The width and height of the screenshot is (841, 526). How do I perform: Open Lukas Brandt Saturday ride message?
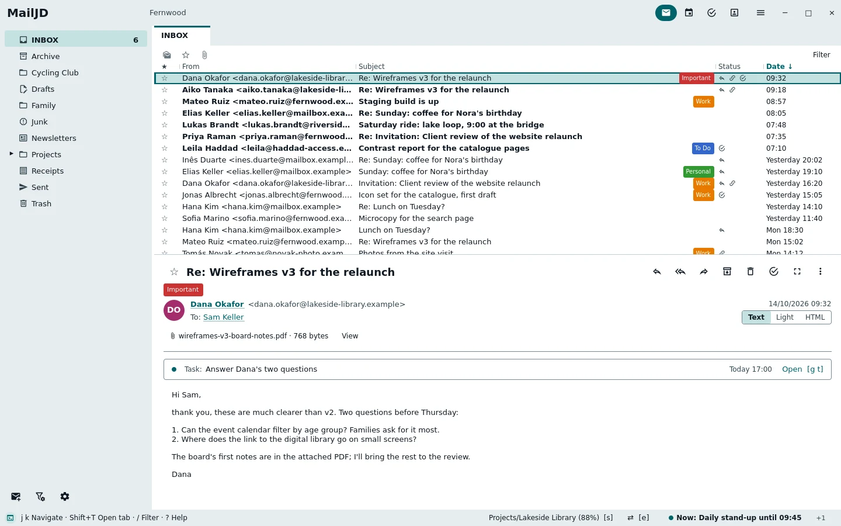pyautogui.click(x=498, y=125)
